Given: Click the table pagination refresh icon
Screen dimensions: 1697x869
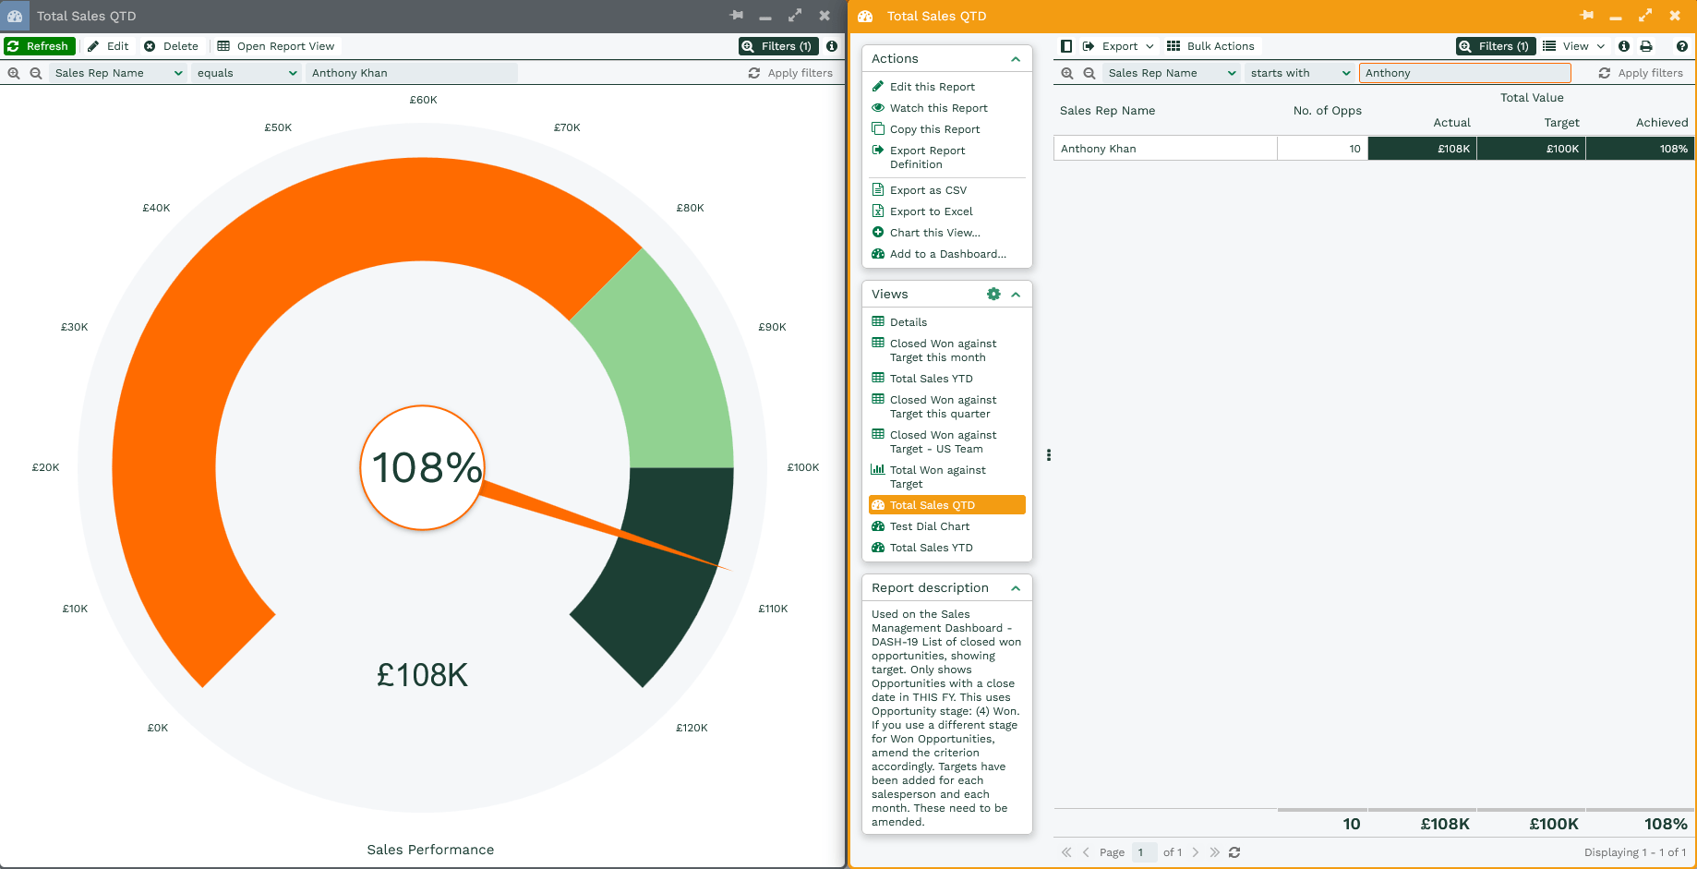Looking at the screenshot, I should point(1234,852).
